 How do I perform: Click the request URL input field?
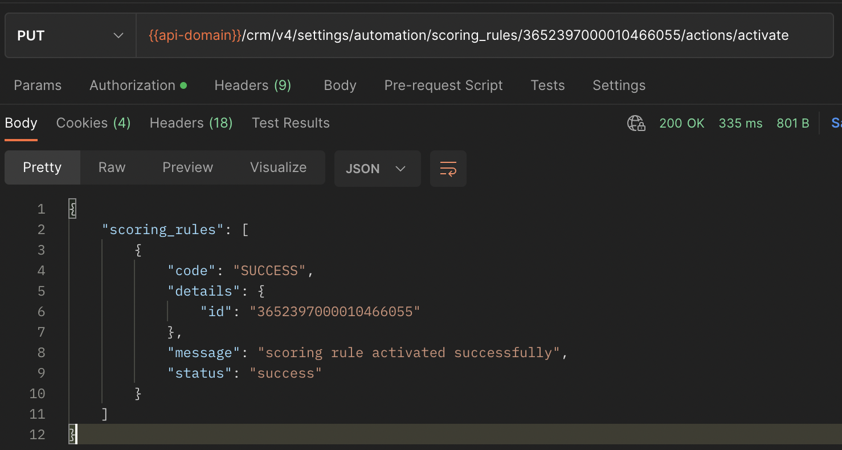(x=468, y=35)
